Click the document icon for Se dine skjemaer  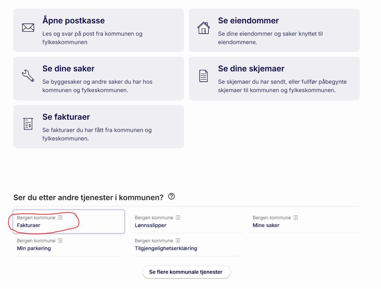click(203, 76)
